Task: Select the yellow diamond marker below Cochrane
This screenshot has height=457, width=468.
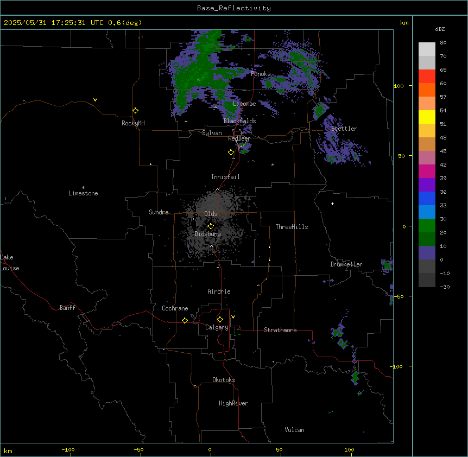Action: (185, 320)
